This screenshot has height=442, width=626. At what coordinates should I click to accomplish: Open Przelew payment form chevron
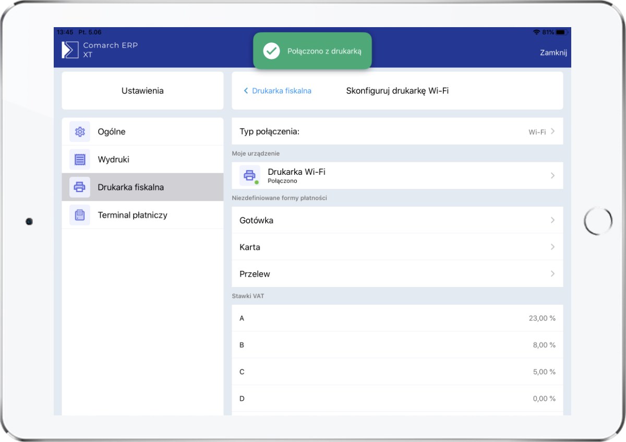(x=552, y=274)
